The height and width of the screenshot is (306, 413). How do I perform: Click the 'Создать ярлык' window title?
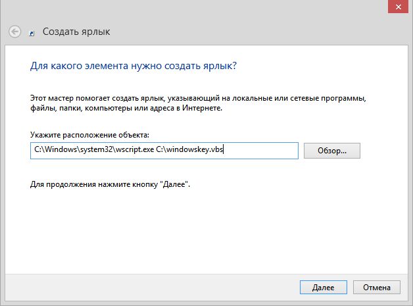point(76,32)
